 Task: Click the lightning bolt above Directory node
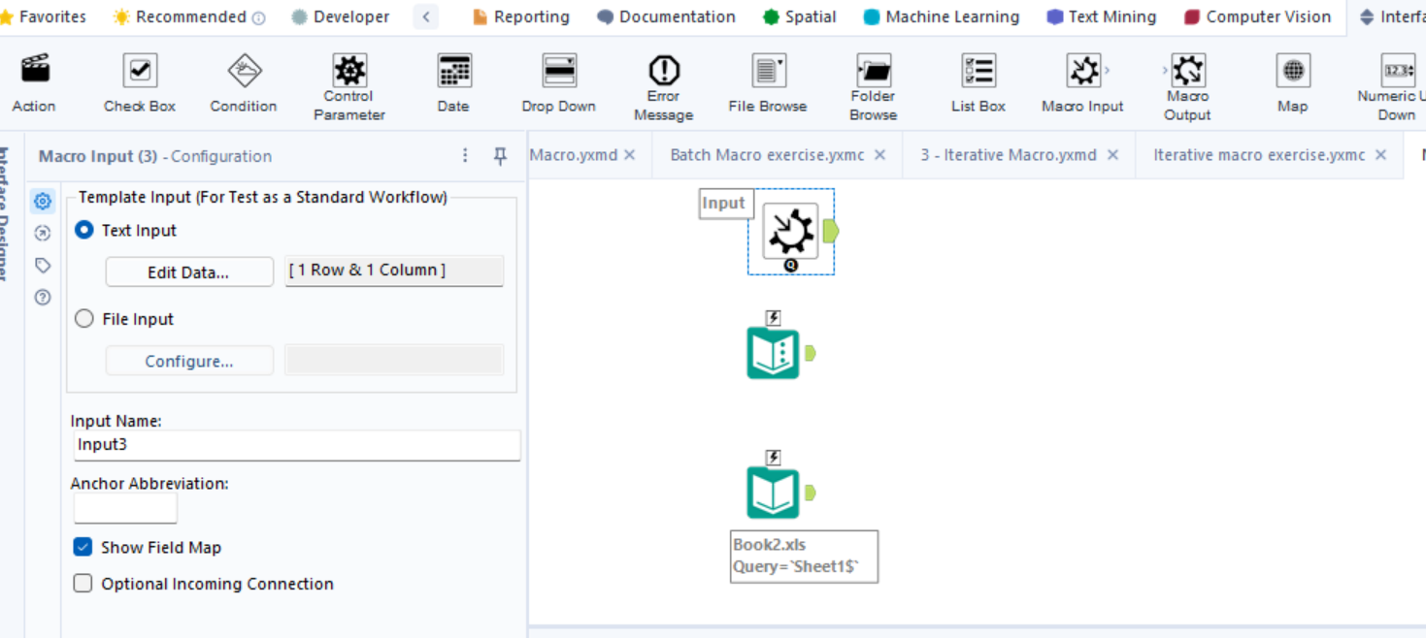pos(774,317)
